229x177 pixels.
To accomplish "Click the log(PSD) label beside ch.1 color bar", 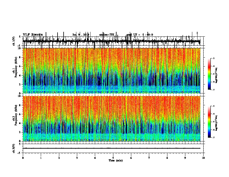I will [217, 75].
